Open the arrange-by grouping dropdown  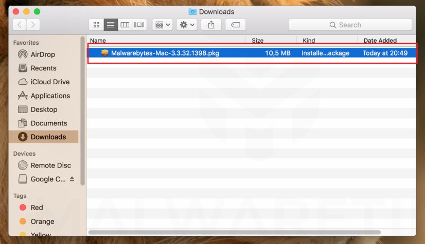coord(163,25)
